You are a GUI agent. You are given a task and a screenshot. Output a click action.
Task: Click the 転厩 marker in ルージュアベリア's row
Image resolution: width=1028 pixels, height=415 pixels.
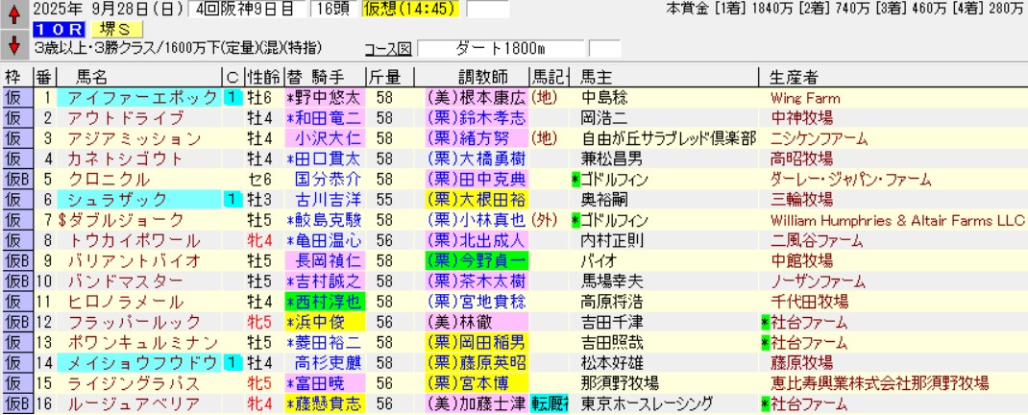pos(550,403)
